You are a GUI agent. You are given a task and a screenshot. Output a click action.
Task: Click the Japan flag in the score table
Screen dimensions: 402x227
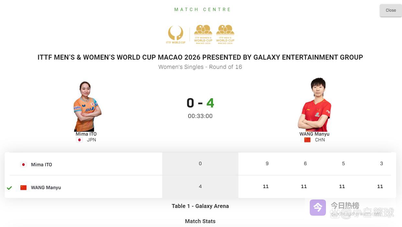click(23, 165)
